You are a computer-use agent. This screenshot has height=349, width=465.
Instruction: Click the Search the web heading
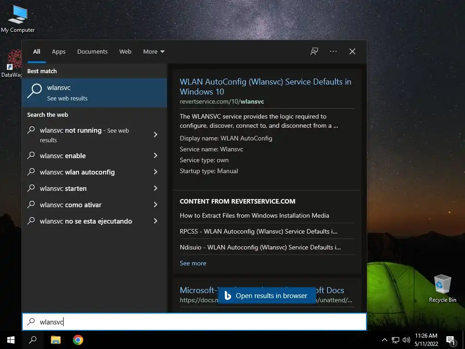[x=47, y=115]
